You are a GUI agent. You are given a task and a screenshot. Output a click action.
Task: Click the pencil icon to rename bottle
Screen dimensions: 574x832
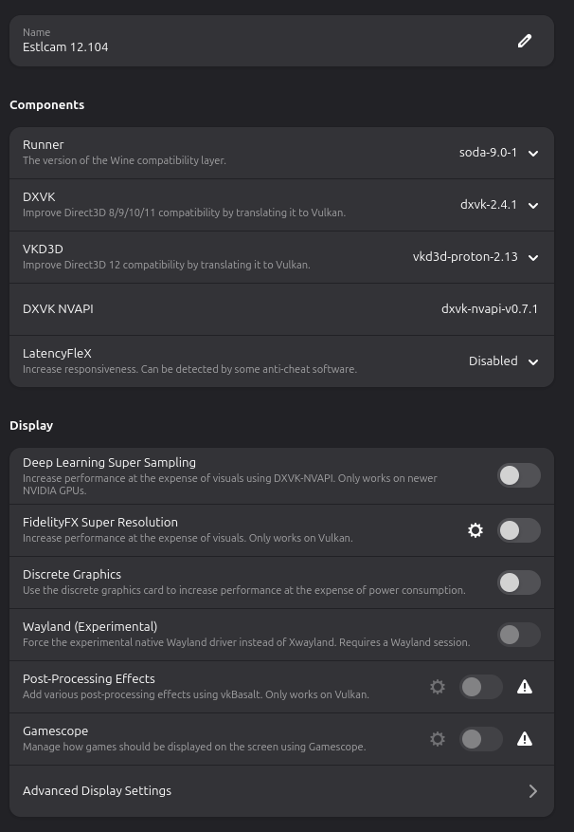pyautogui.click(x=525, y=41)
